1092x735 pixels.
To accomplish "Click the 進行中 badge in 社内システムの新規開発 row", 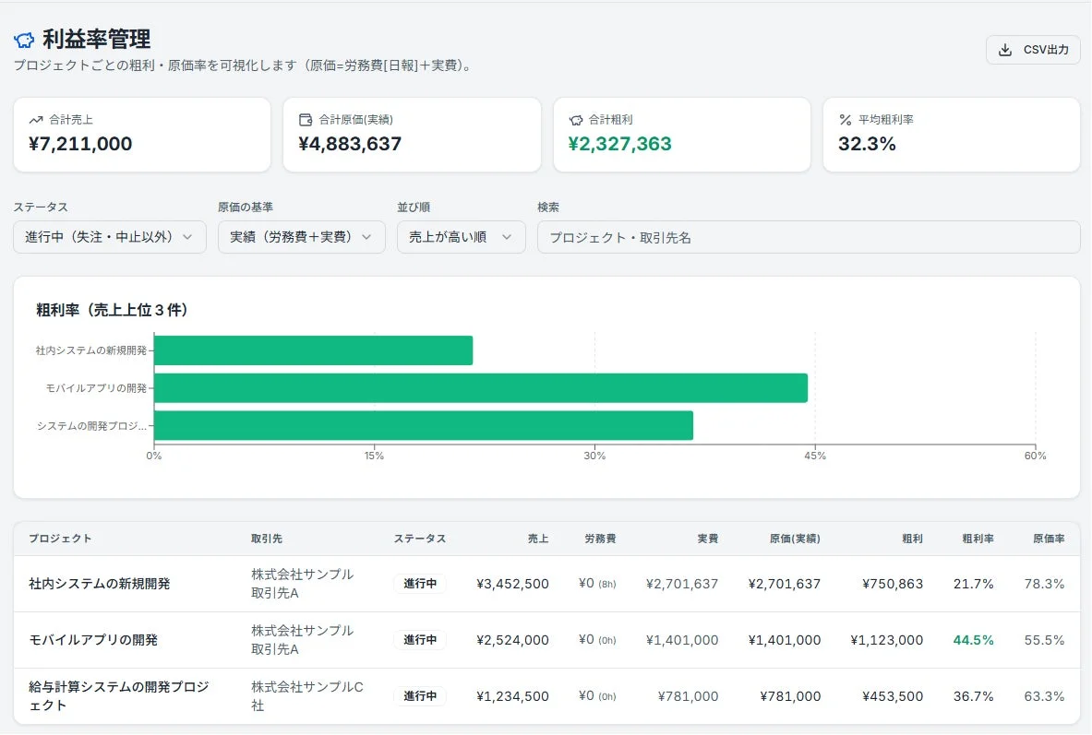I will pyautogui.click(x=420, y=584).
